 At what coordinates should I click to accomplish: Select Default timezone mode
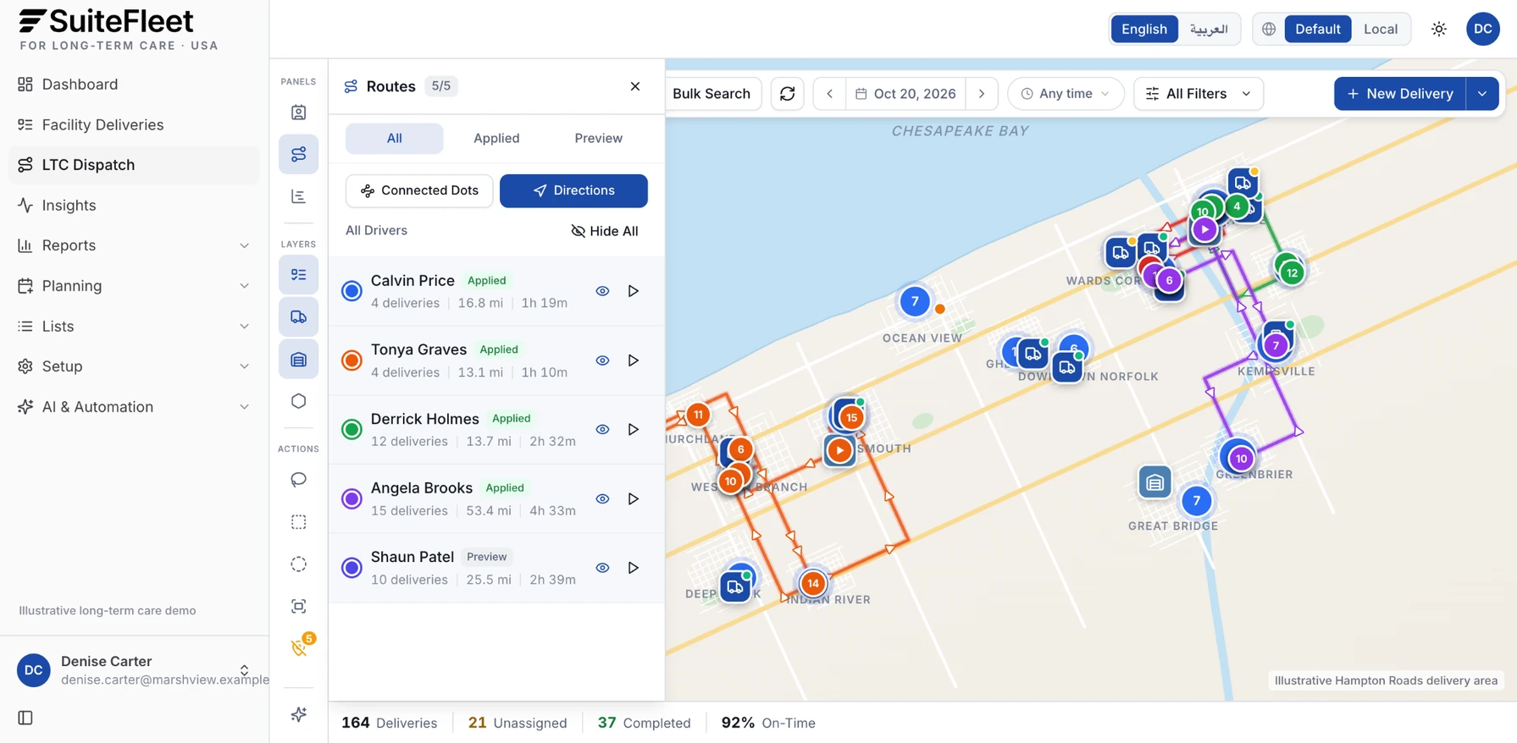(1317, 29)
